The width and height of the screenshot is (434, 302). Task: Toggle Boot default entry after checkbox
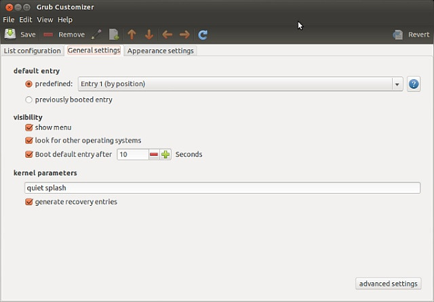point(29,154)
